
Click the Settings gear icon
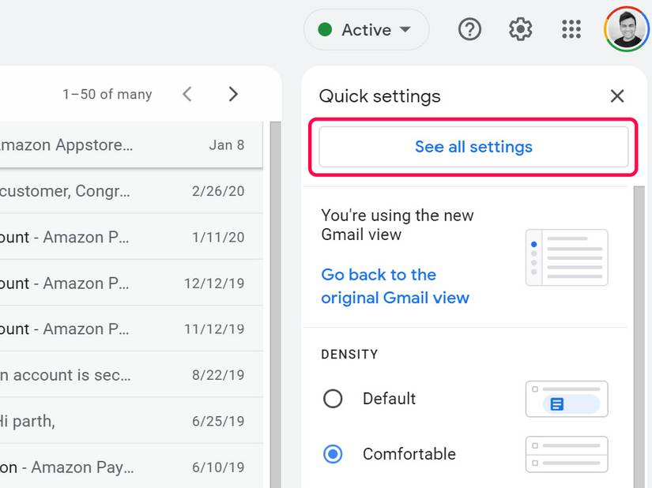pos(520,30)
